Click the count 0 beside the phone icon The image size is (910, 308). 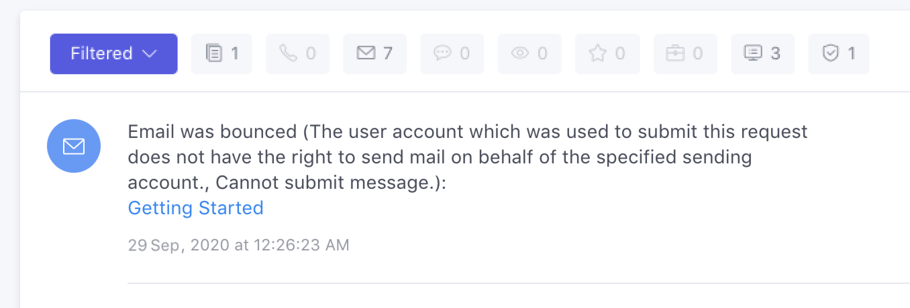pyautogui.click(x=311, y=54)
